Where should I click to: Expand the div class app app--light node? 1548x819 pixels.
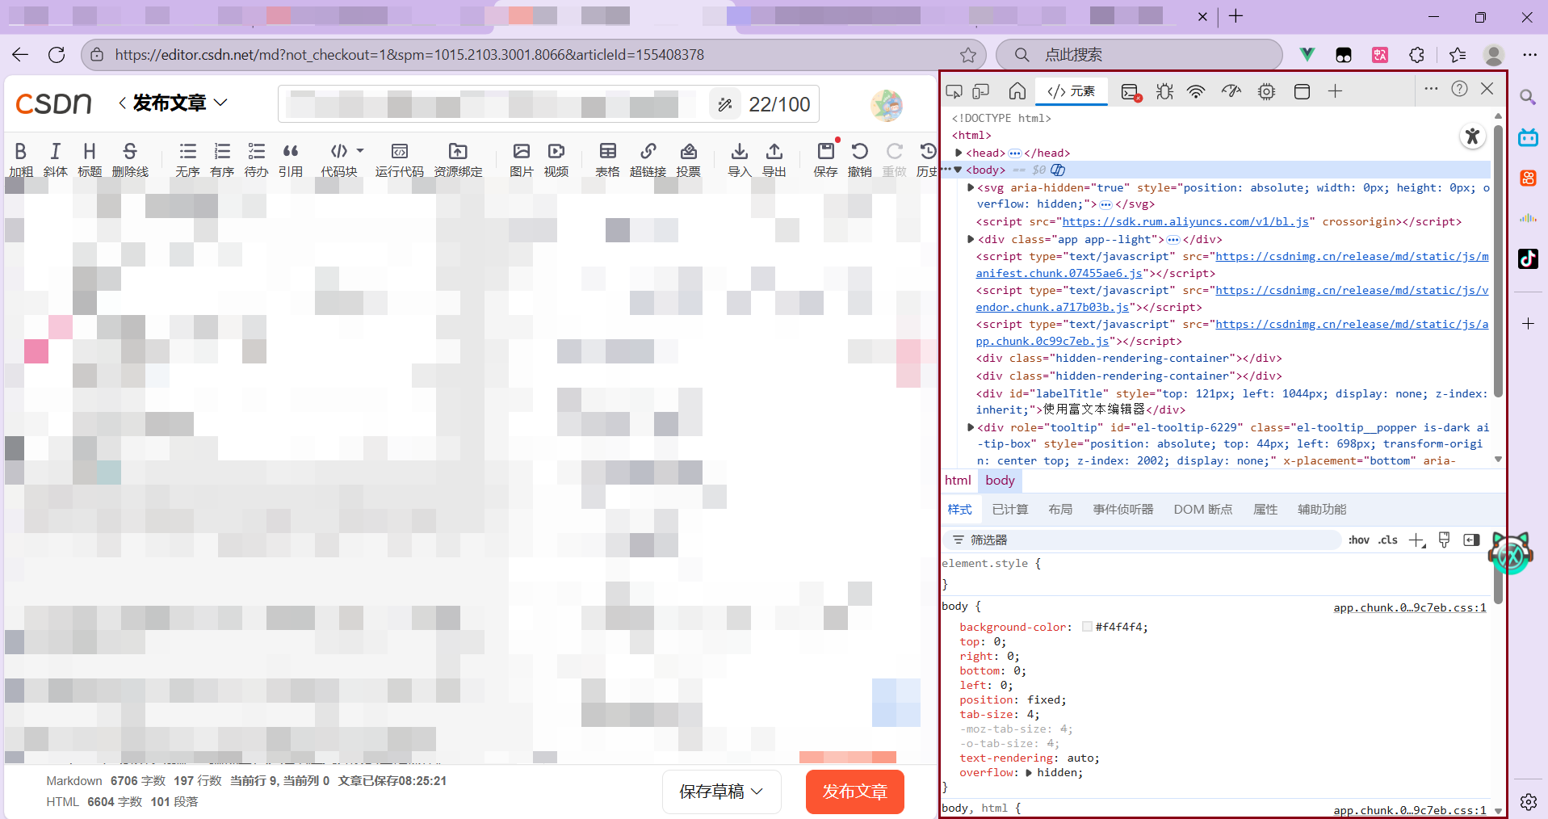pyautogui.click(x=971, y=239)
